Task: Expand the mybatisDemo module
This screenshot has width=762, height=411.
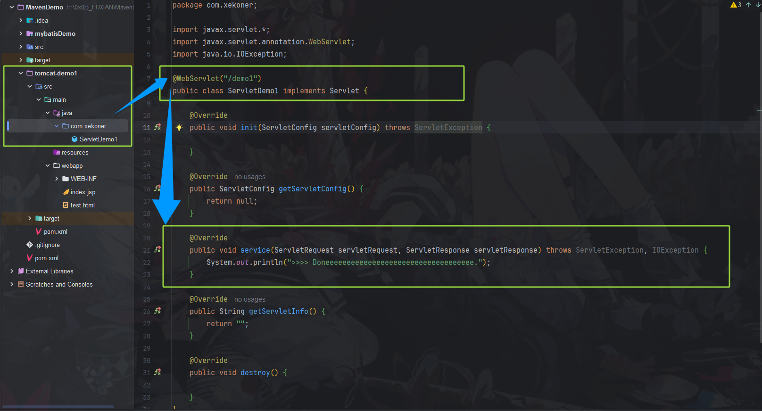Action: tap(21, 33)
